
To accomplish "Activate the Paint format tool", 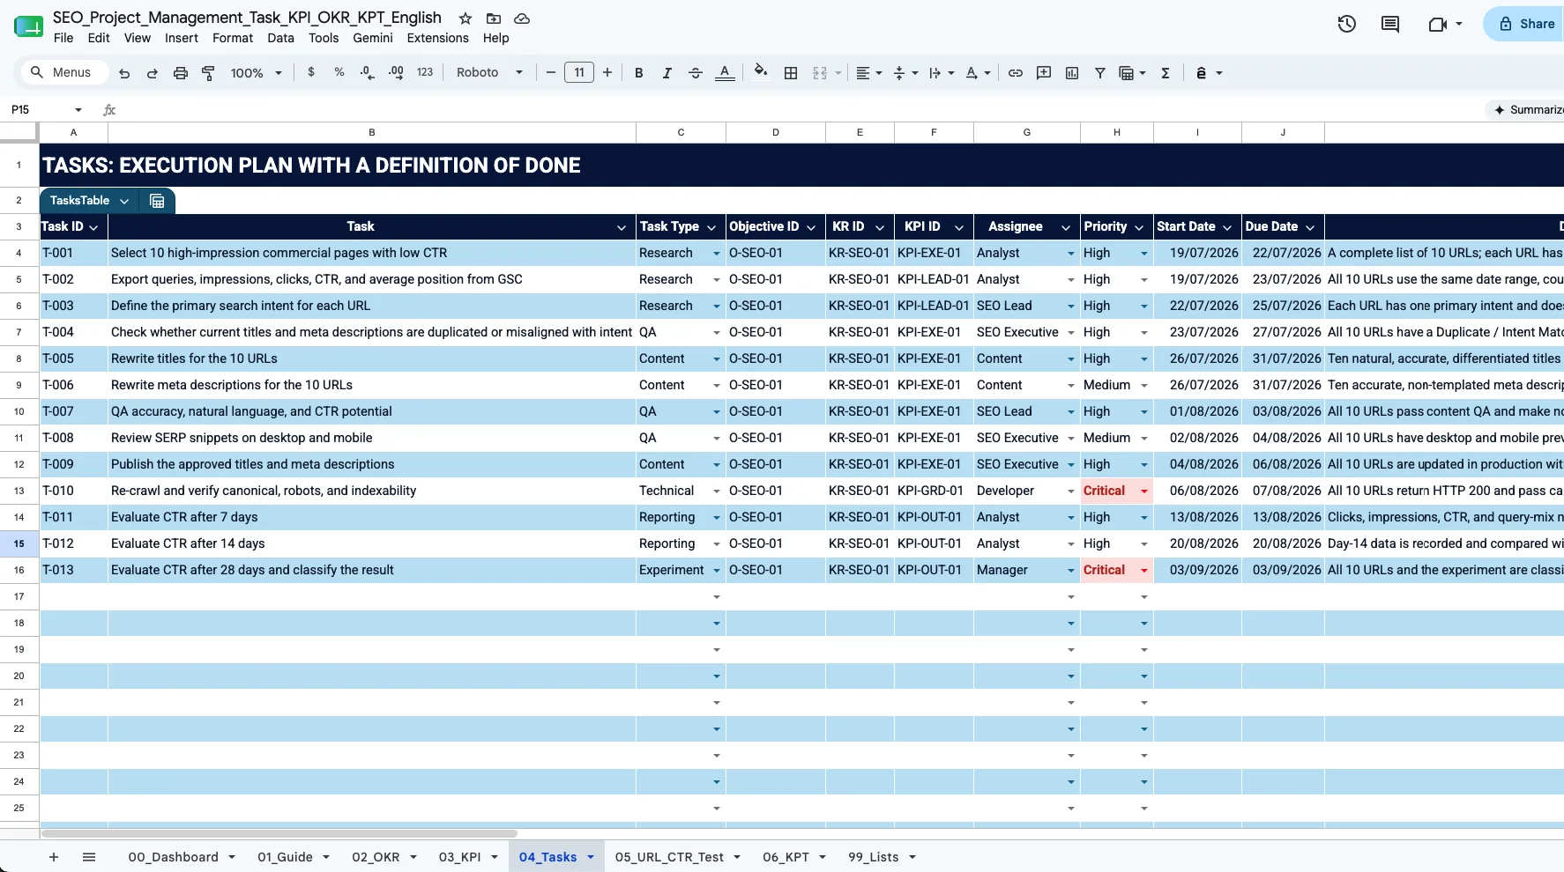I will 209,73.
